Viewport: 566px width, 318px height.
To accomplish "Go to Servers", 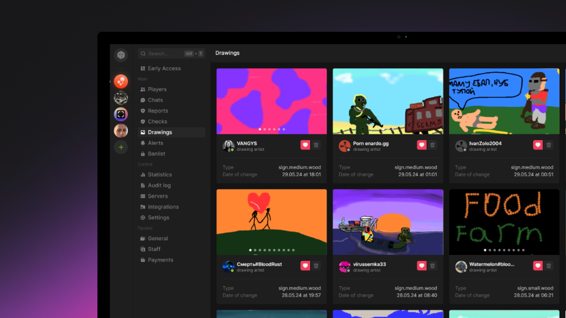I will coord(172,196).
